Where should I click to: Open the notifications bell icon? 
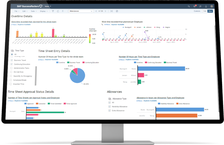coord(206,6)
